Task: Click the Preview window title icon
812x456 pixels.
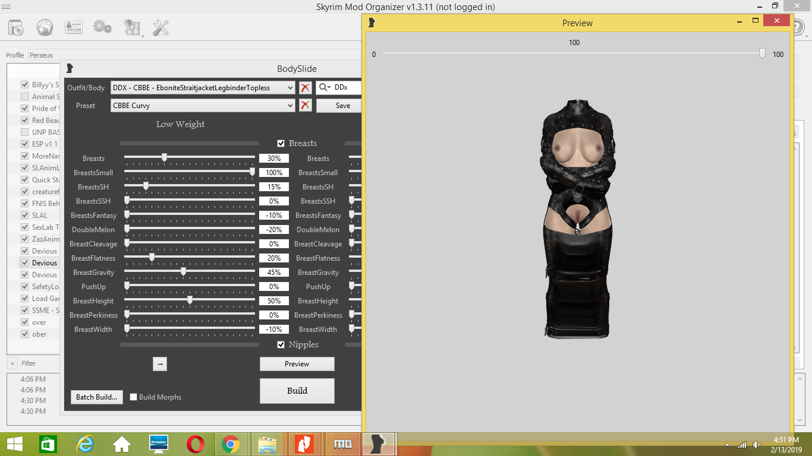Action: tap(372, 23)
